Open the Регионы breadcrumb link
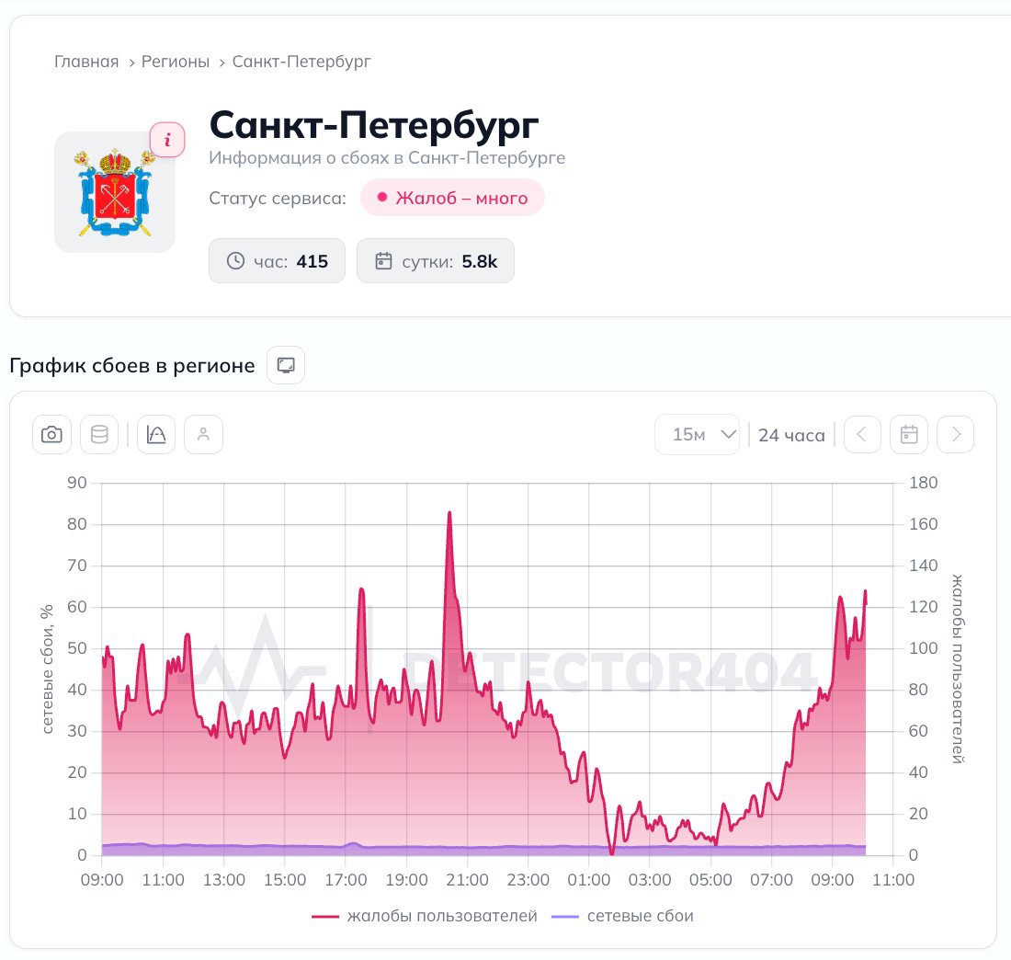The width and height of the screenshot is (1011, 960). click(x=176, y=62)
